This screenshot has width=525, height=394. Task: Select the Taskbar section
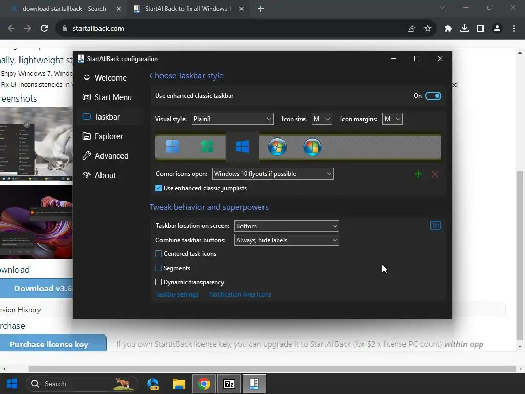click(x=110, y=116)
